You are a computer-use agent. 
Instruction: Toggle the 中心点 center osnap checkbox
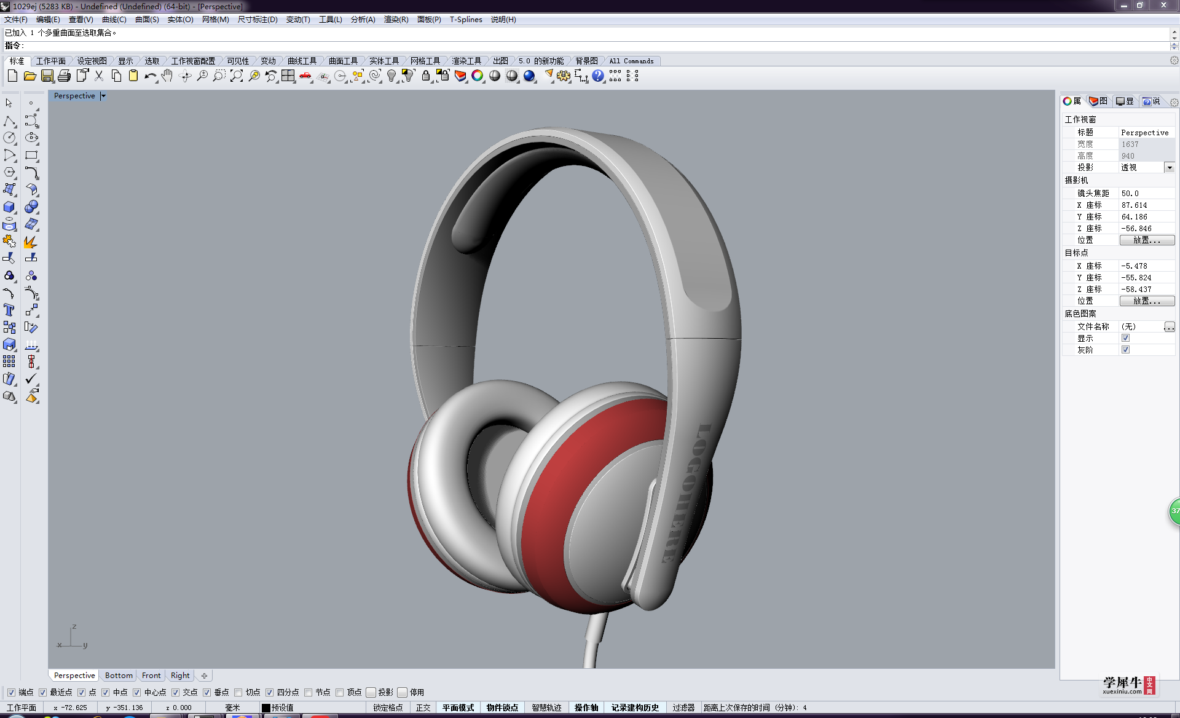tap(136, 692)
